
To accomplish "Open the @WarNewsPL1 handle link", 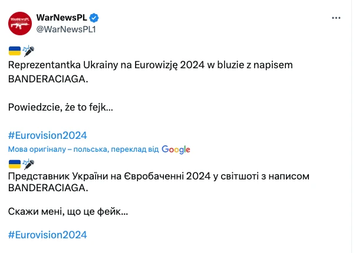I will coord(66,29).
